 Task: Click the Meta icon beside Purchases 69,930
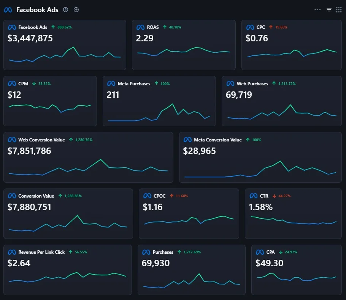(146, 252)
